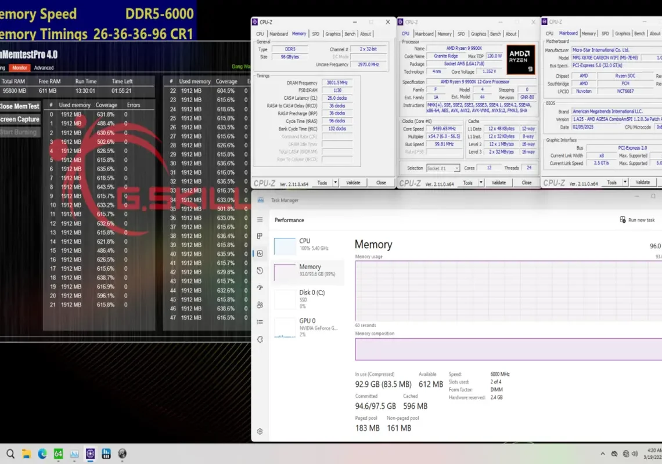Launch Microsoft Edge from the taskbar
The width and height of the screenshot is (662, 464).
tap(42, 454)
